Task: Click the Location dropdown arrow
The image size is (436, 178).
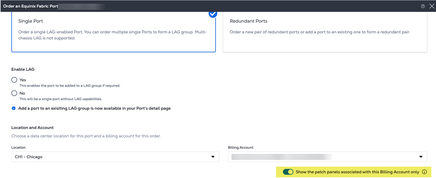Action: 213,157
